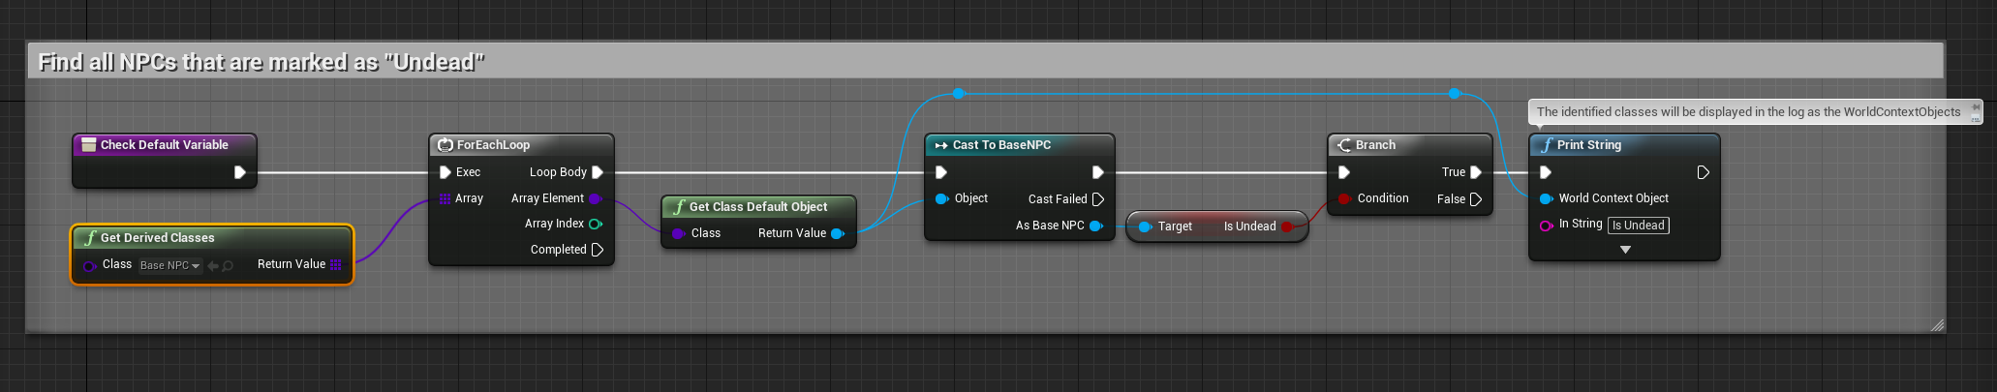Click the Is Undead red output pin
The width and height of the screenshot is (1997, 392).
click(1286, 226)
